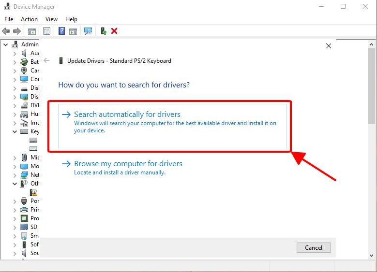The height and width of the screenshot is (272, 377).
Task: Click the Properties toolbar icon
Action: (x=46, y=31)
